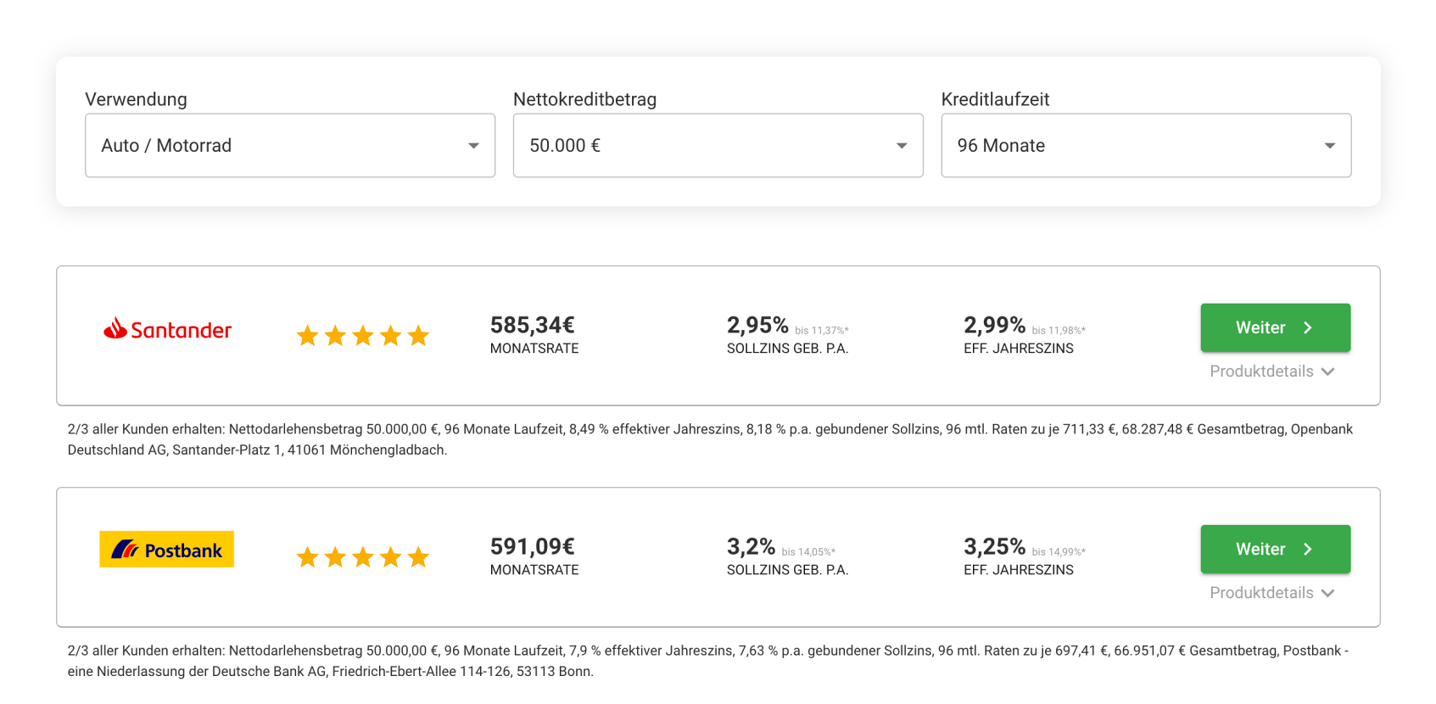Click the Postbank logo
Image resolution: width=1436 pixels, height=704 pixels.
click(167, 550)
